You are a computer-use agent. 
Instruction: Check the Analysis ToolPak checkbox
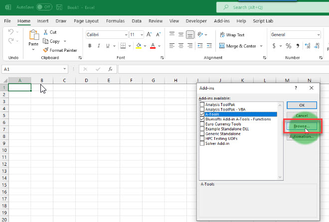202,105
